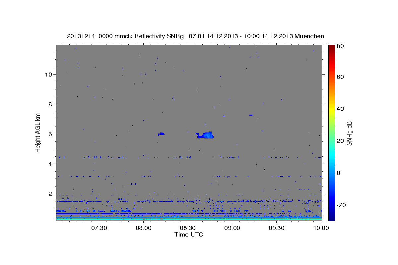Select the 'Height AGL km' axis label

click(x=38, y=132)
